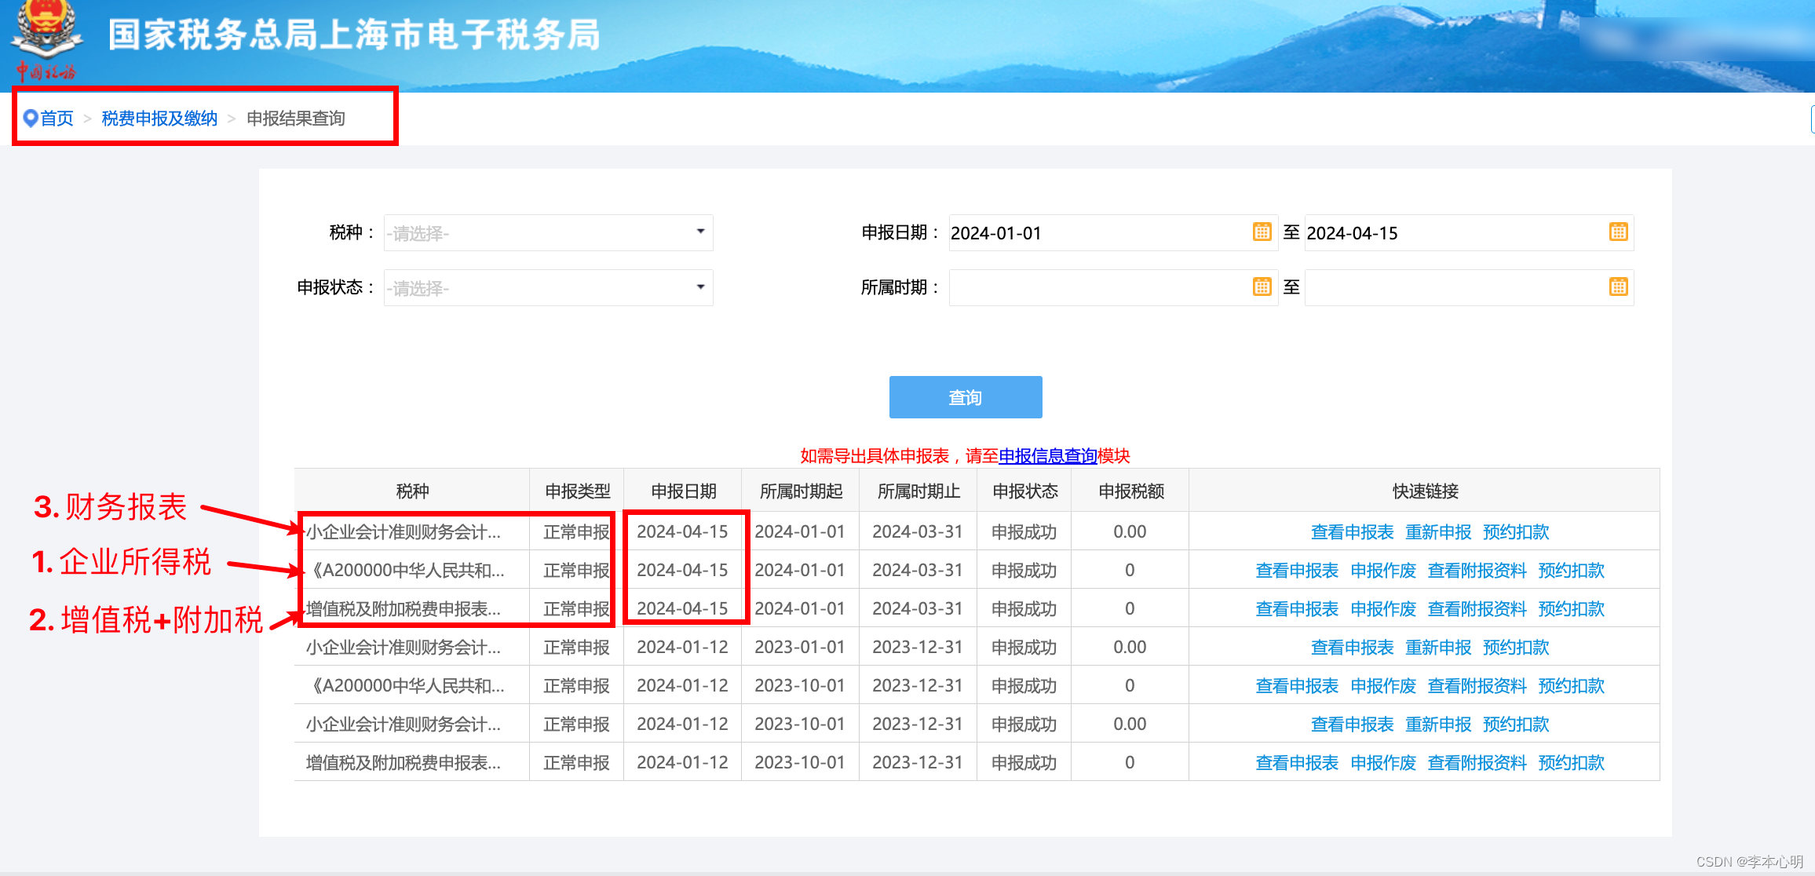Open the 申报信息查询 link in red notice
The width and height of the screenshot is (1815, 876).
pos(1047,456)
